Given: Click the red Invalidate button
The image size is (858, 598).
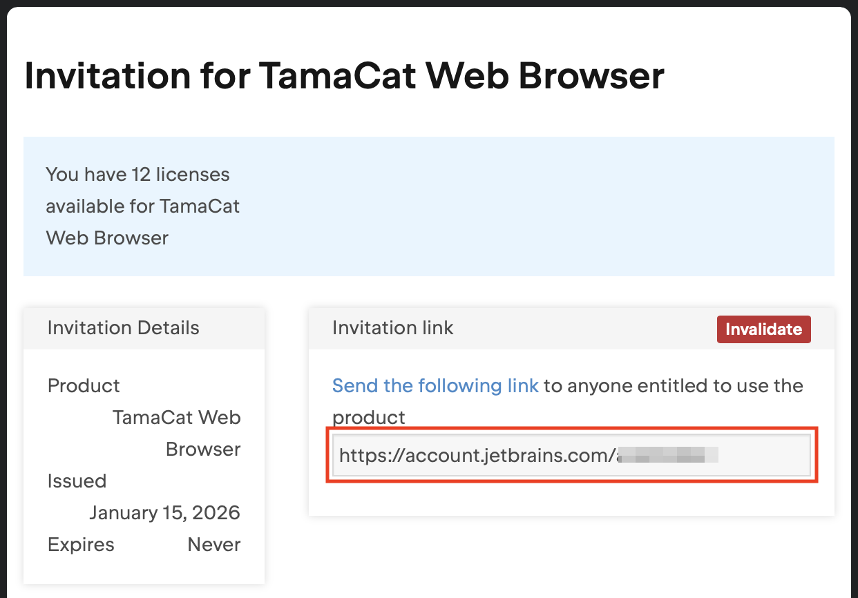Looking at the screenshot, I should click(763, 329).
